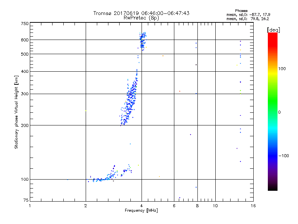
Task: Click the colorbar tick label "-100"
Action: (283, 156)
